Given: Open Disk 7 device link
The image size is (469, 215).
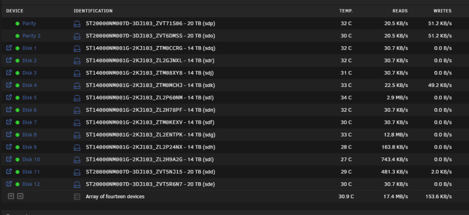Looking at the screenshot, I should click(x=30, y=122).
